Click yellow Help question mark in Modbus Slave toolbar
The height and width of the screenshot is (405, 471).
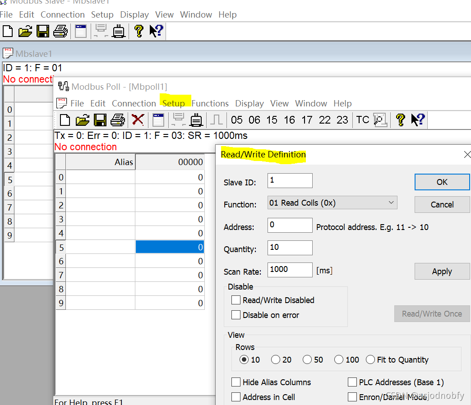139,31
